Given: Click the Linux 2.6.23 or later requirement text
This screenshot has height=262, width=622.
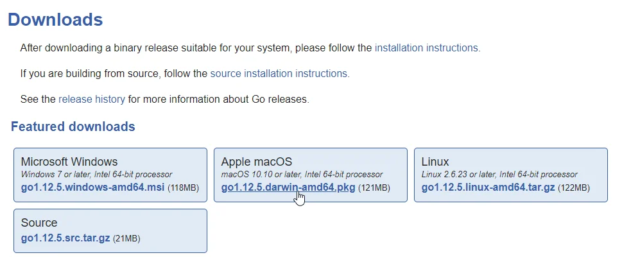Looking at the screenshot, I should pyautogui.click(x=499, y=174).
